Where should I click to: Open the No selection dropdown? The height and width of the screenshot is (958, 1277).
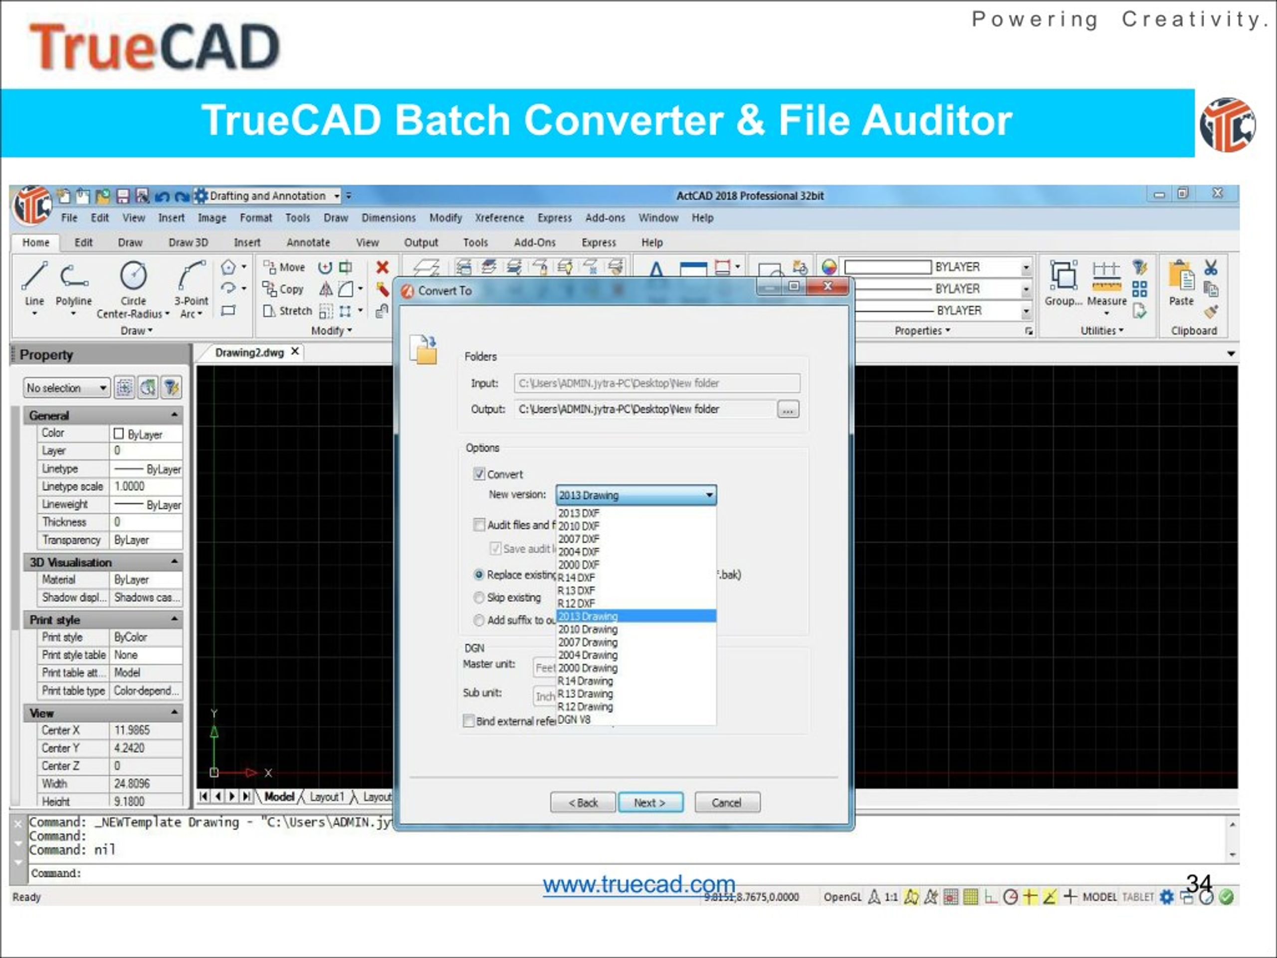[x=66, y=388]
